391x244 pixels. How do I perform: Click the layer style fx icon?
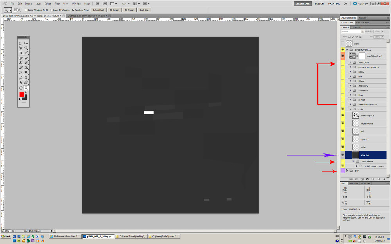357,179
